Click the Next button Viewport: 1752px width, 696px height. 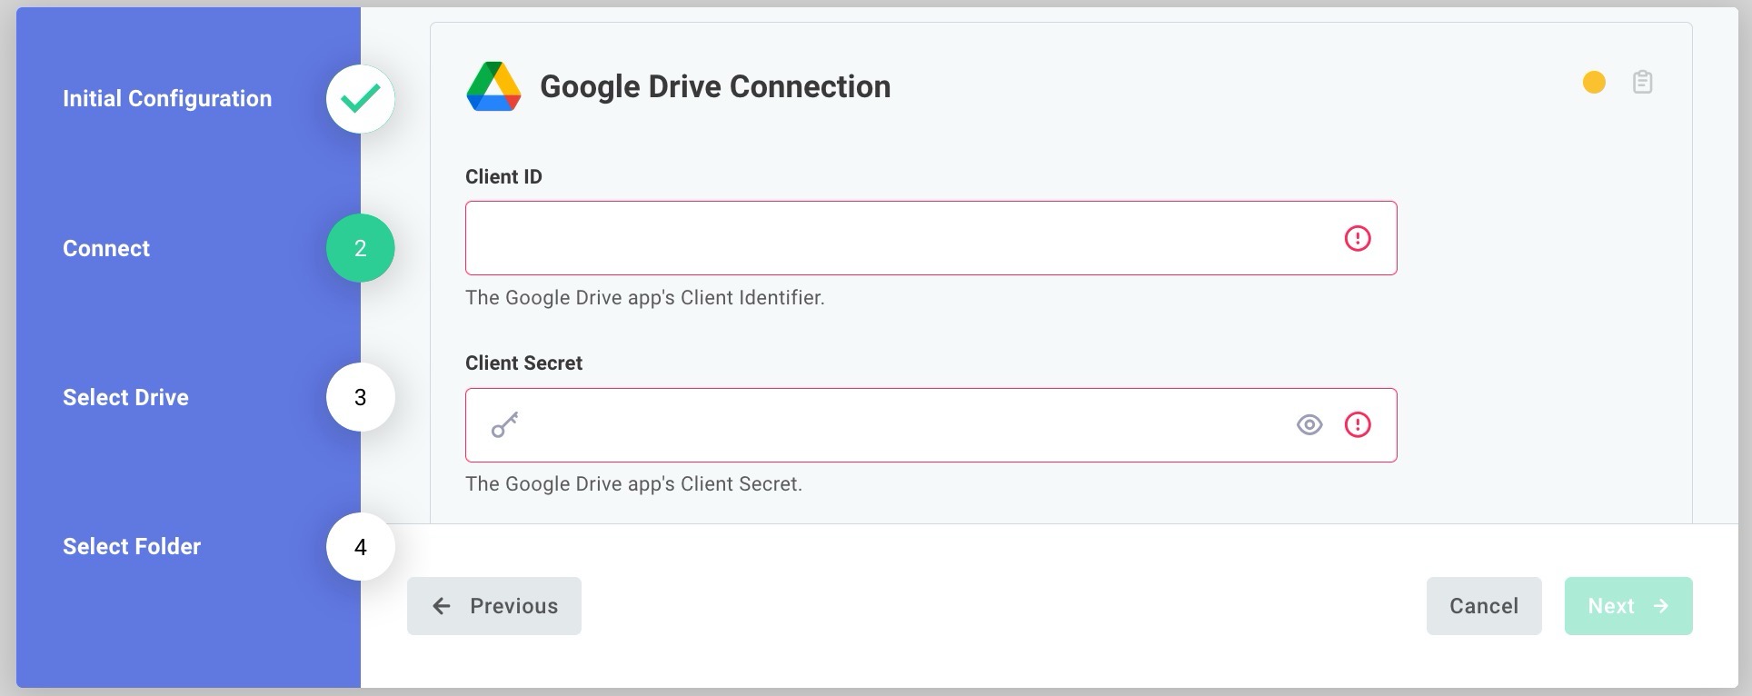pos(1628,606)
